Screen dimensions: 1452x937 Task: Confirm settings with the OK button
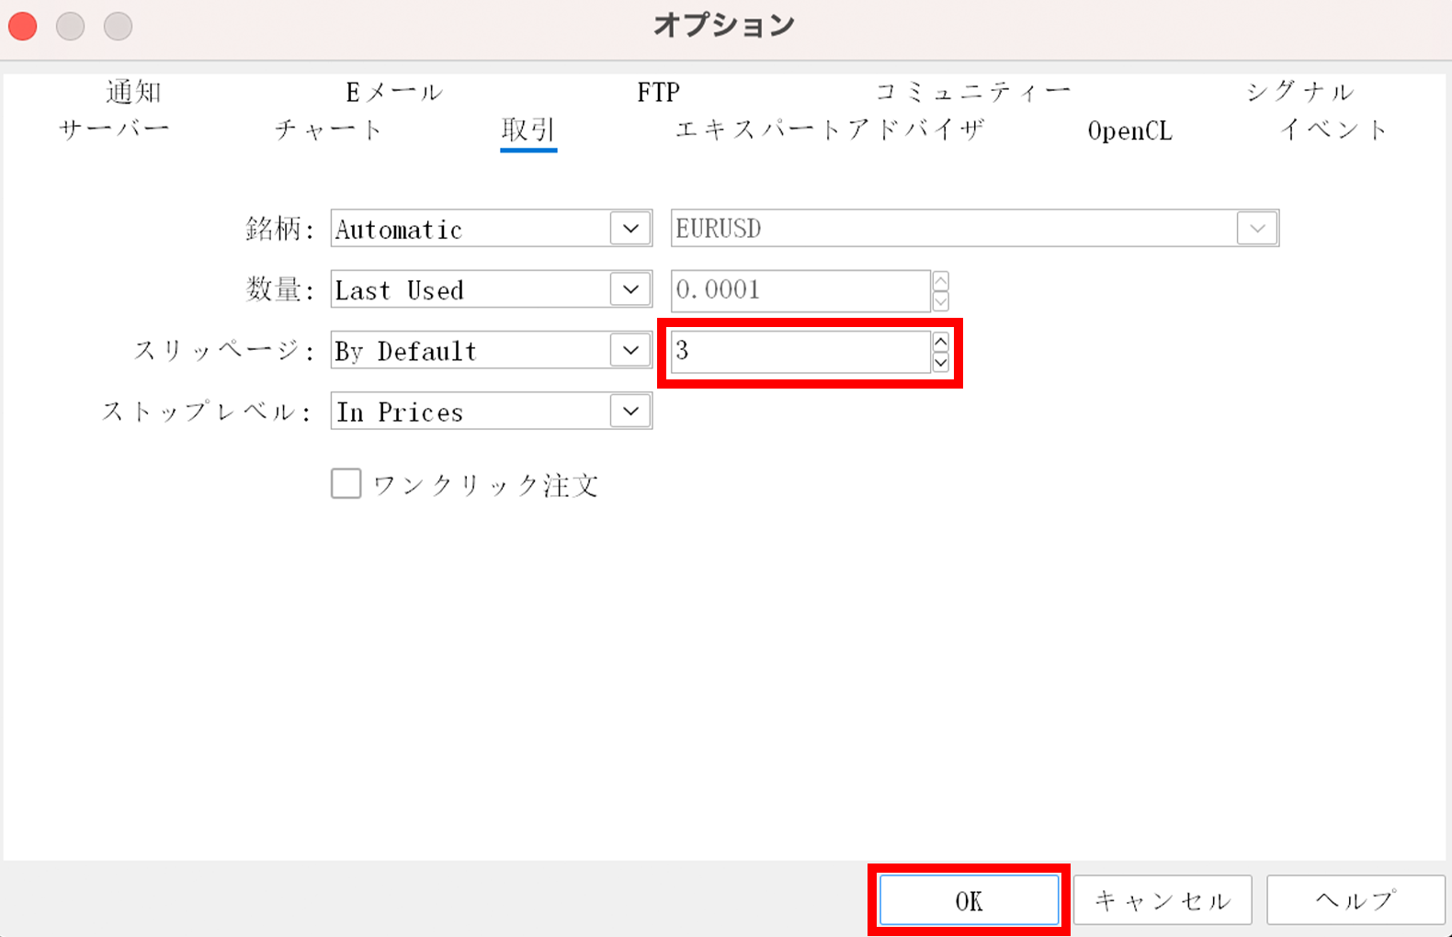[969, 900]
